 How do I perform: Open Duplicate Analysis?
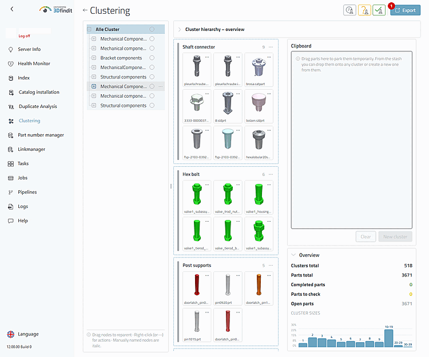(x=38, y=106)
